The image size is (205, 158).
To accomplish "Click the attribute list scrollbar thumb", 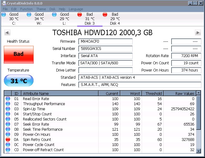I will [198, 112].
